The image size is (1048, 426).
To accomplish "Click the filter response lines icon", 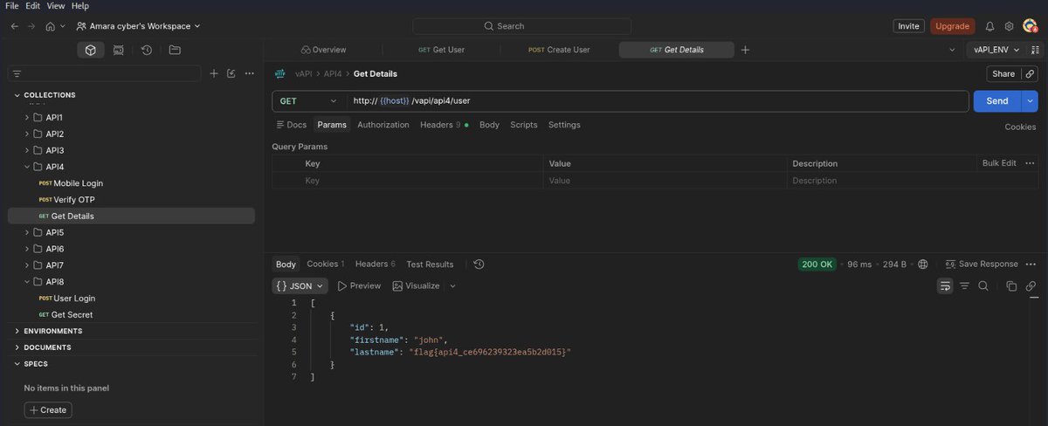I will (965, 285).
